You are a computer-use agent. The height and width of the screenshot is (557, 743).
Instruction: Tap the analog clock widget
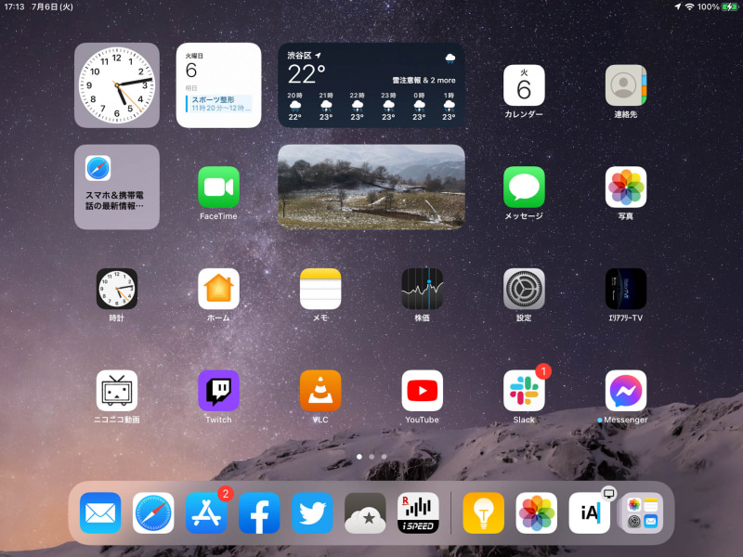click(x=117, y=85)
